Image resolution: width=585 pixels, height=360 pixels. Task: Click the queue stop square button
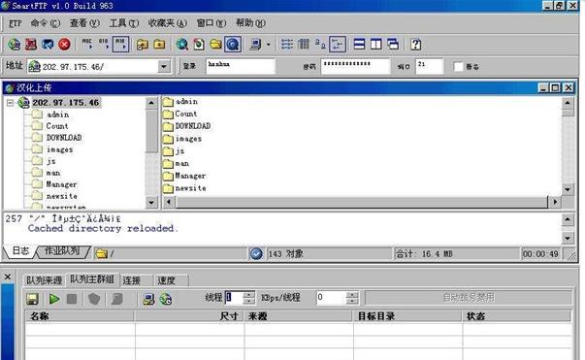(x=72, y=299)
